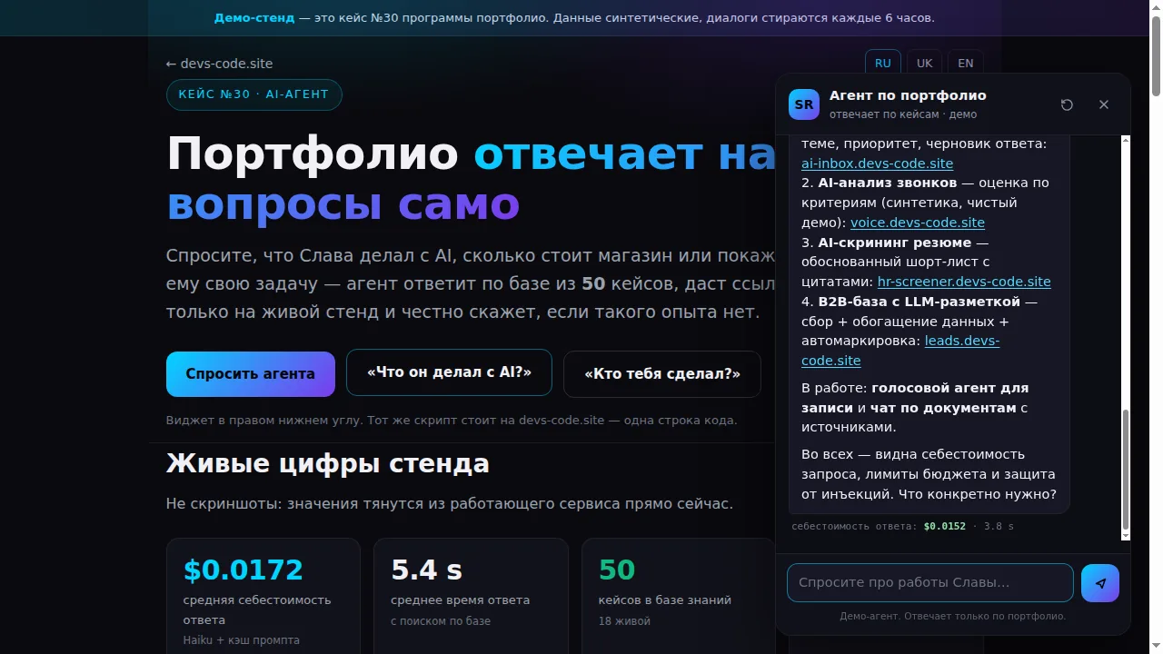Image resolution: width=1163 pixels, height=654 pixels.
Task: Click the «18 живой» label
Action: coord(624,621)
